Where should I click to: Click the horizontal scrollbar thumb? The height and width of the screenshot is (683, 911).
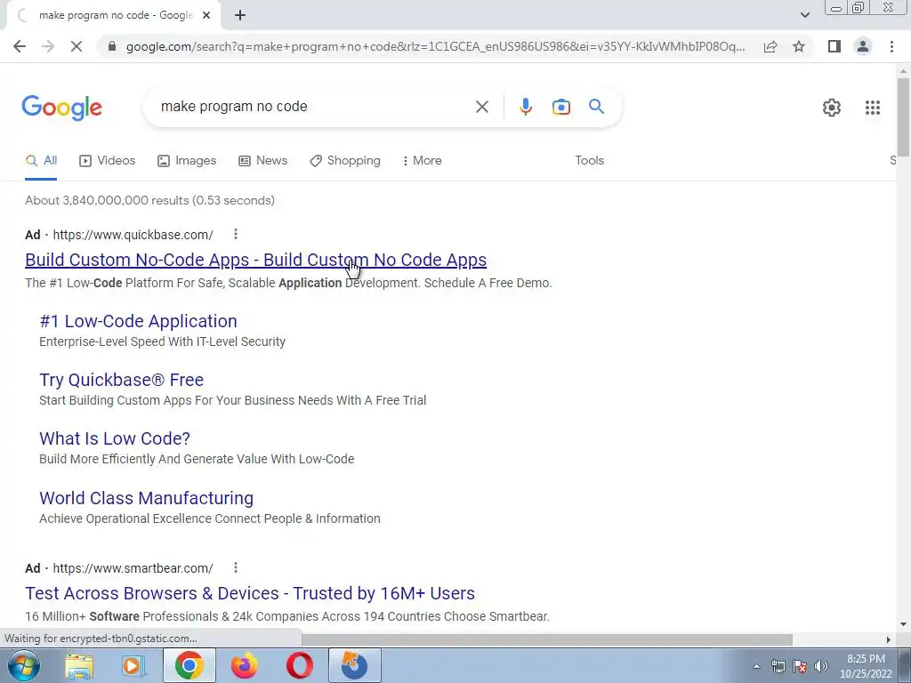point(547,639)
